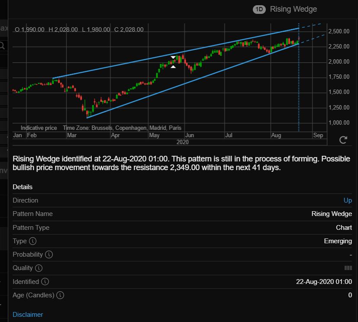Click the Details heading

(23, 187)
